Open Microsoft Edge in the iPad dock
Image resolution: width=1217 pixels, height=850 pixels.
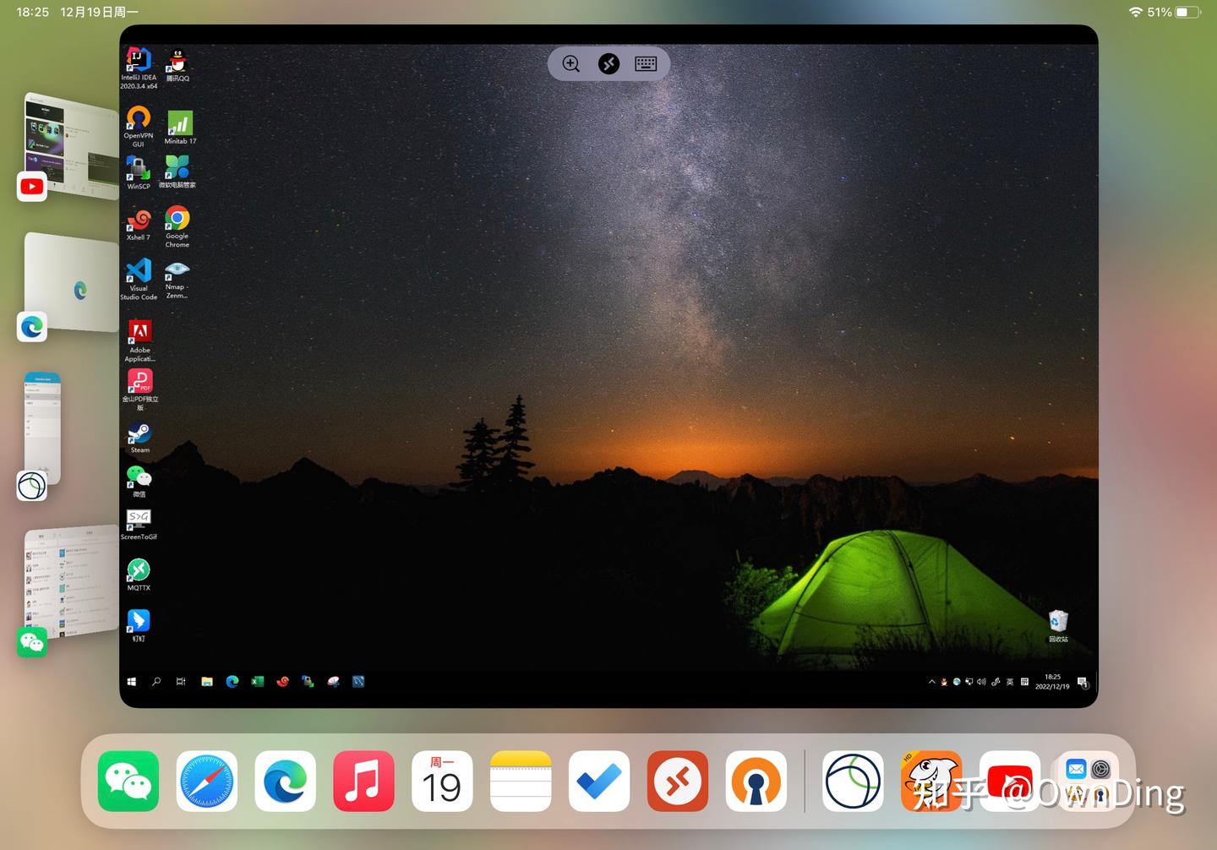(x=286, y=782)
